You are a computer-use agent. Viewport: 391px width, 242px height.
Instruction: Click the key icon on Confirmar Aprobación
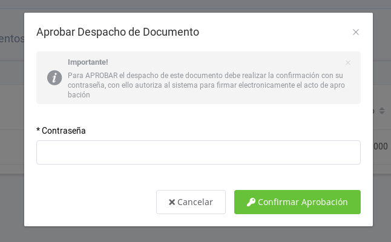coord(251,202)
